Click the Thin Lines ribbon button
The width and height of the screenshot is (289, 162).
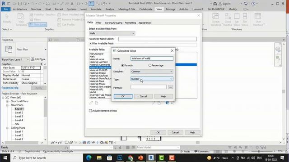(37, 25)
